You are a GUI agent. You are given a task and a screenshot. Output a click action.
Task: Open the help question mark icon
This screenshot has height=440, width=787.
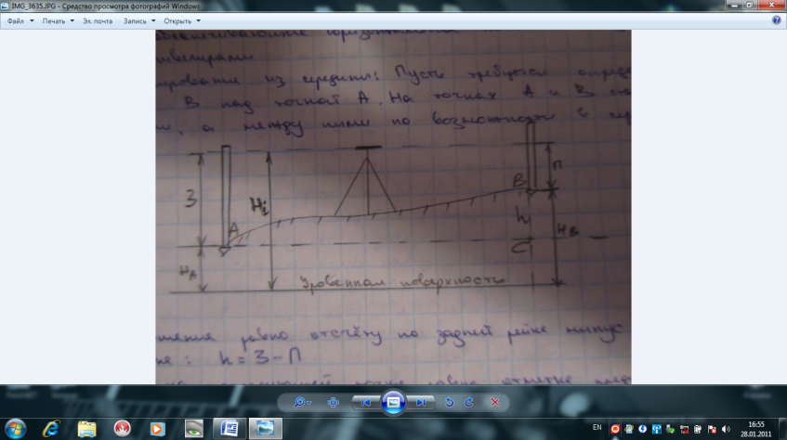coord(777,20)
